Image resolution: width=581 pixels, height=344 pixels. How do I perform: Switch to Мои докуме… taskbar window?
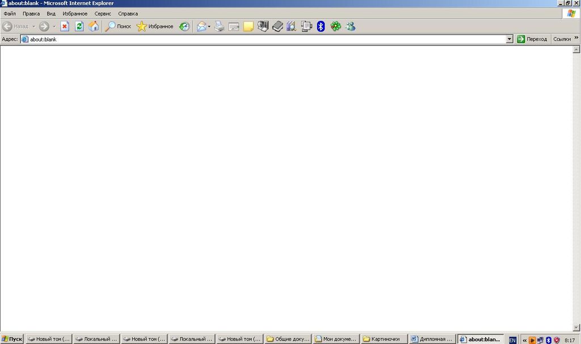pos(336,339)
